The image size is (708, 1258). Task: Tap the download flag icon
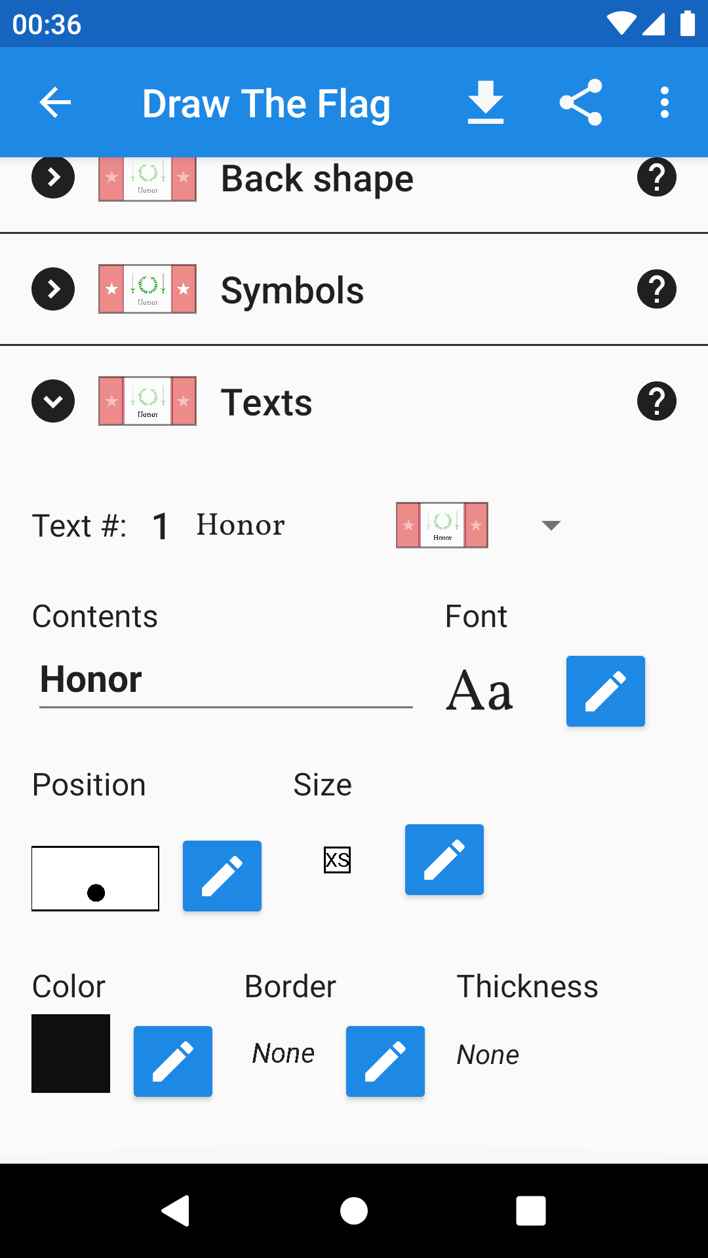click(486, 102)
